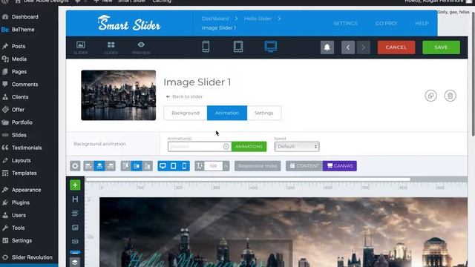475x267 pixels.
Task: Open Templates in the WordPress sidebar
Action: pos(24,173)
